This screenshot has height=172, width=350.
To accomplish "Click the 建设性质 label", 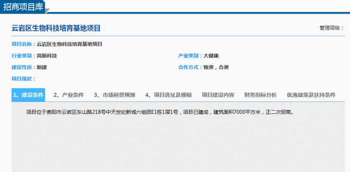I will point(23,67).
